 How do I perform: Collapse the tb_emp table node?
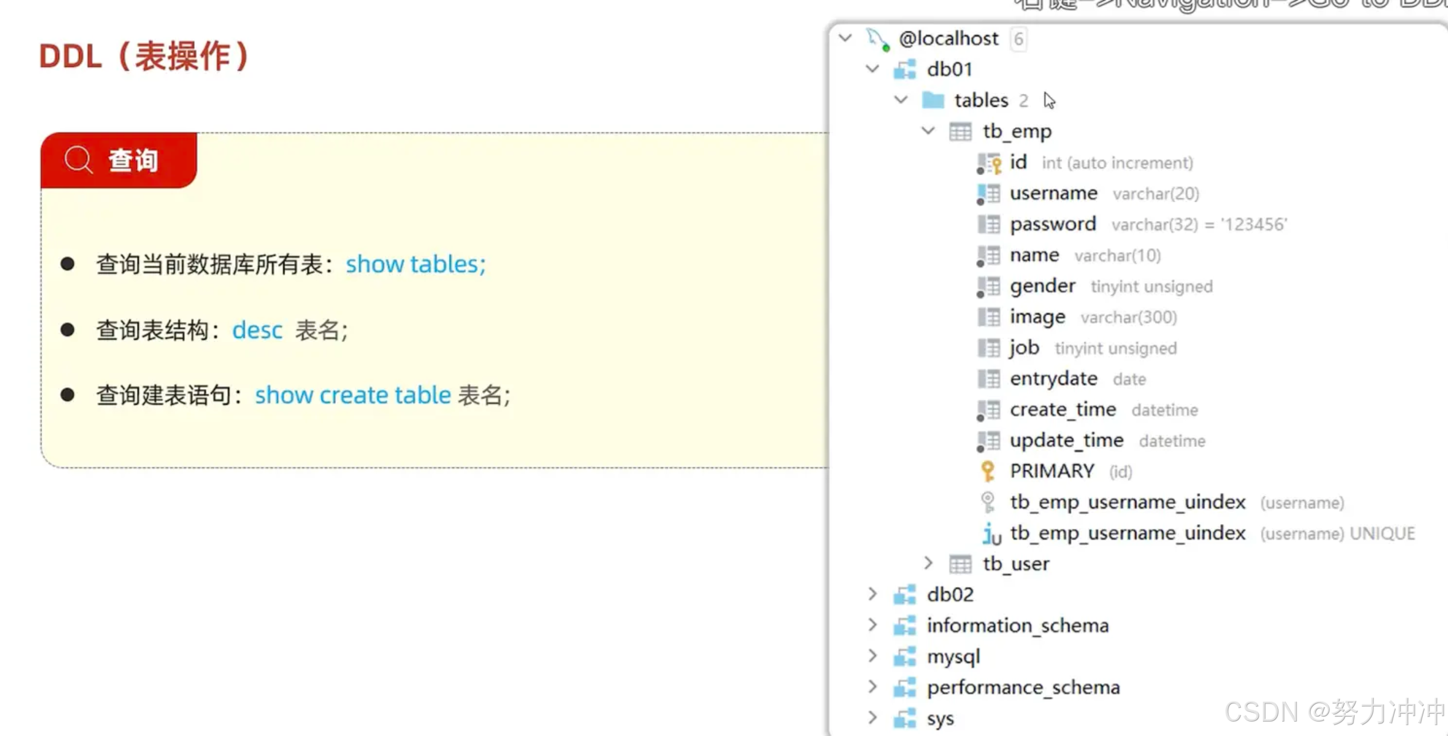(928, 131)
